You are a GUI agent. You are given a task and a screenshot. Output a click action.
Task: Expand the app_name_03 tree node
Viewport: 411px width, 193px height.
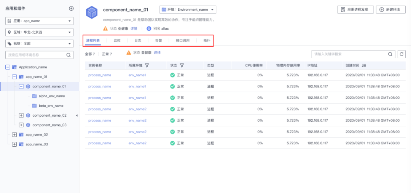pos(15,144)
